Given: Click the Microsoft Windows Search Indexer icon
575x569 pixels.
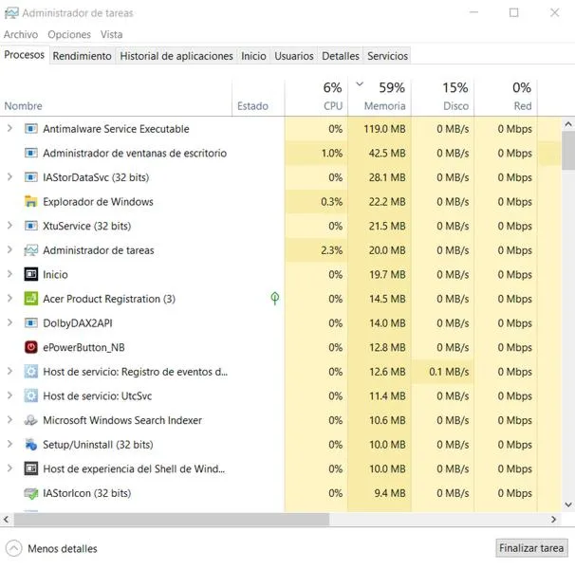Looking at the screenshot, I should [x=30, y=420].
